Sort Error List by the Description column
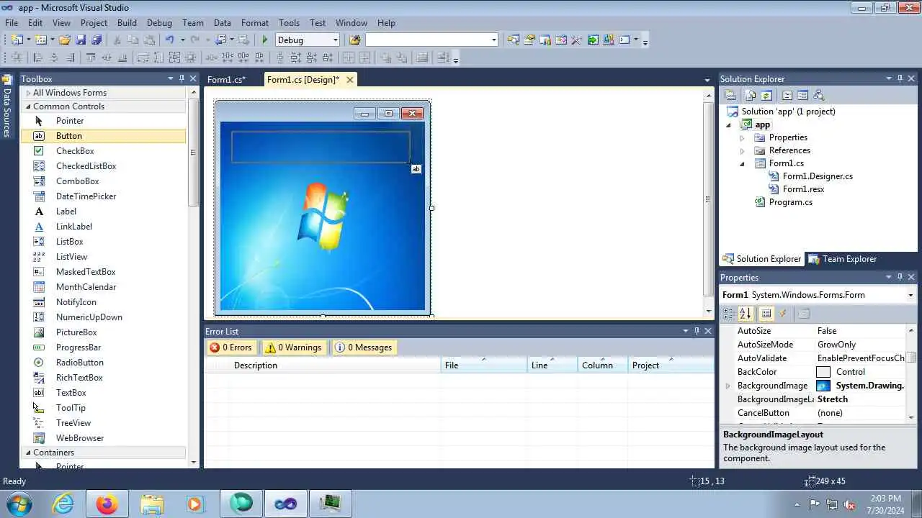 pos(336,365)
